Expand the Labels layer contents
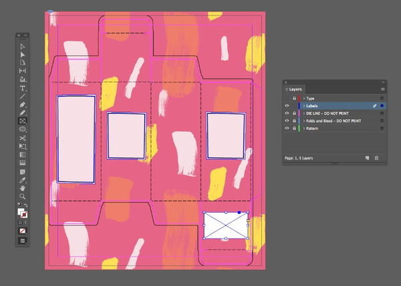This screenshot has width=401, height=286. [303, 106]
